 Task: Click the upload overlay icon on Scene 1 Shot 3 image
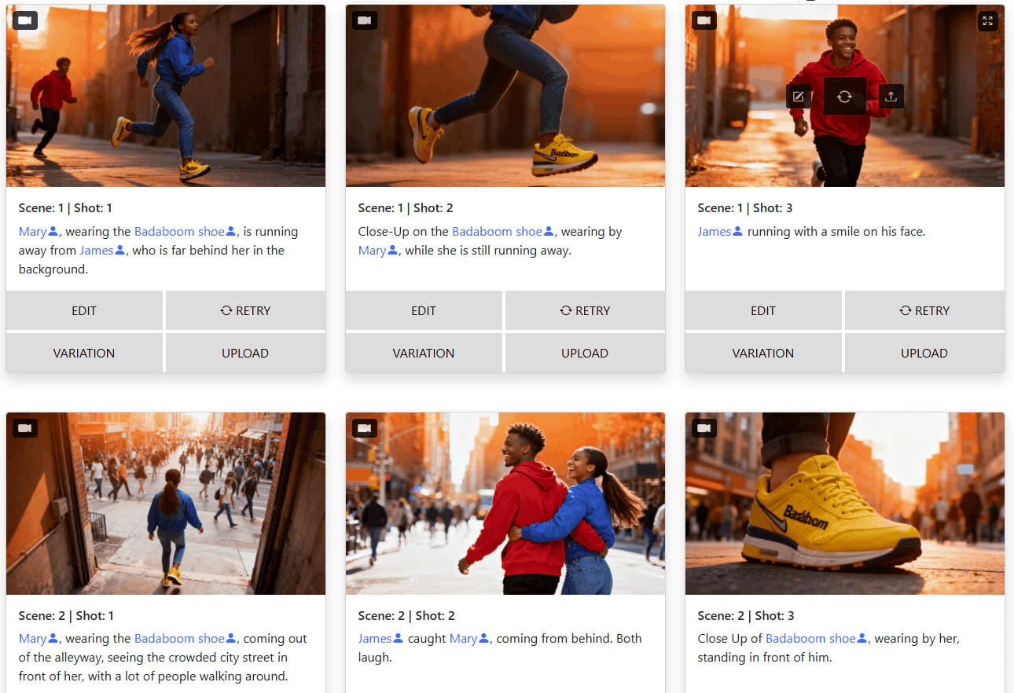(891, 96)
